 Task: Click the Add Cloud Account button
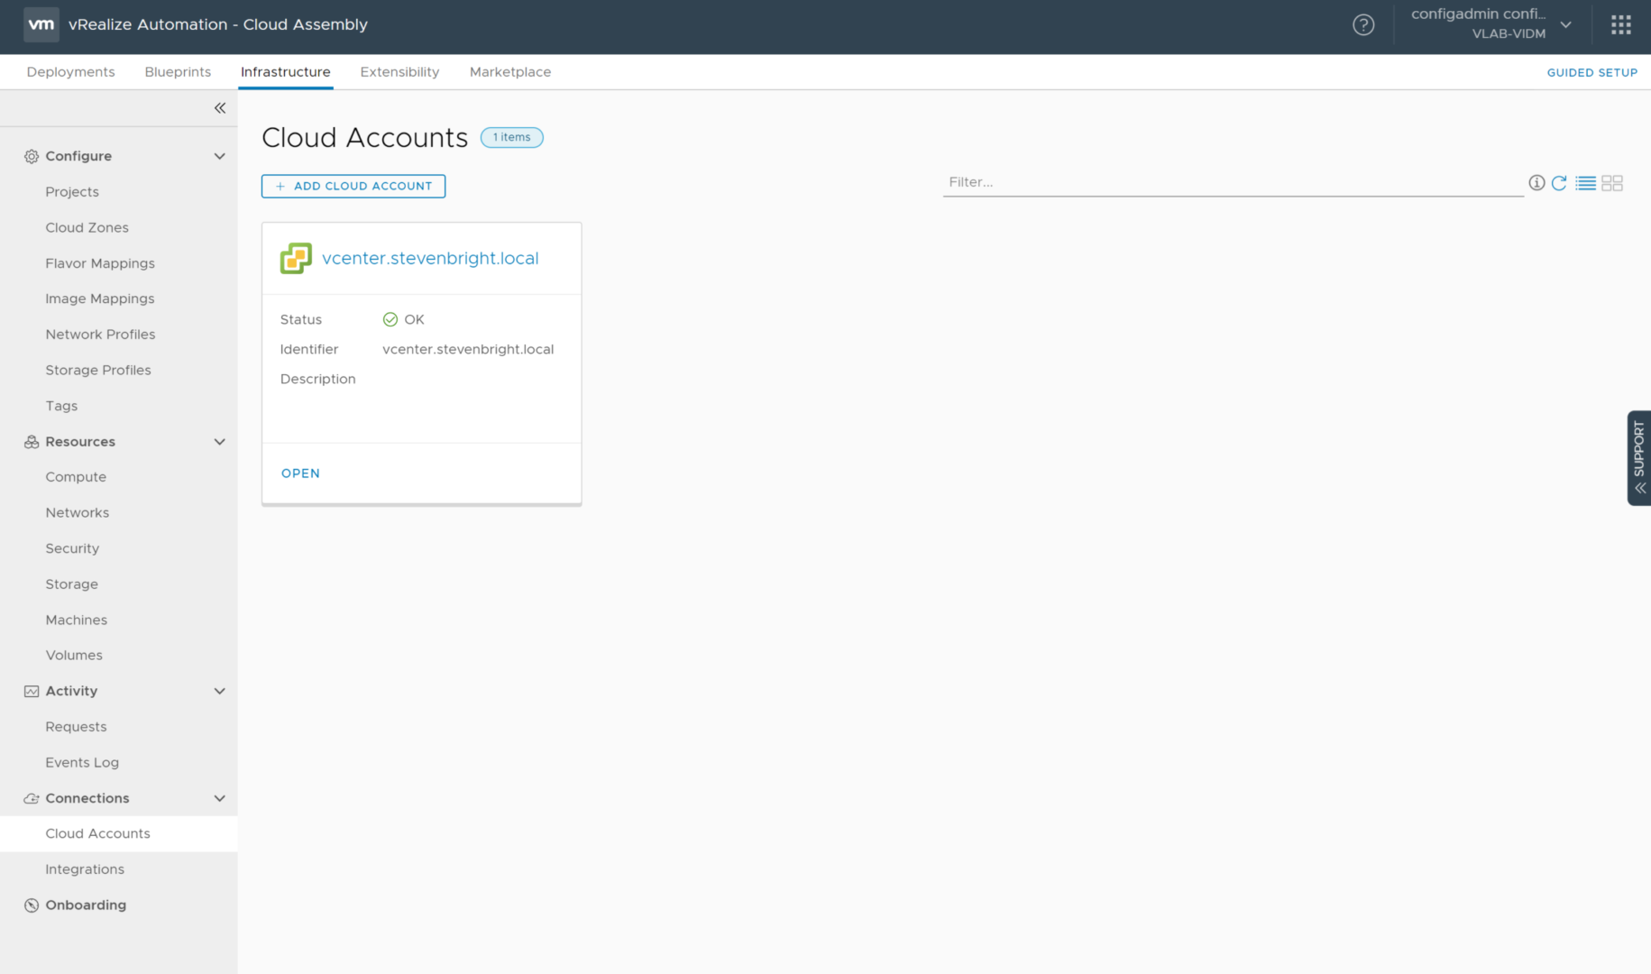[353, 186]
